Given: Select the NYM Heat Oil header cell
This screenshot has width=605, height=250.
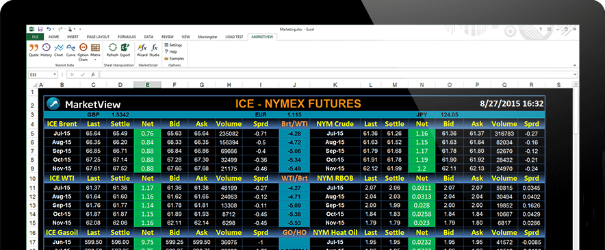Looking at the screenshot, I should pyautogui.click(x=335, y=233).
